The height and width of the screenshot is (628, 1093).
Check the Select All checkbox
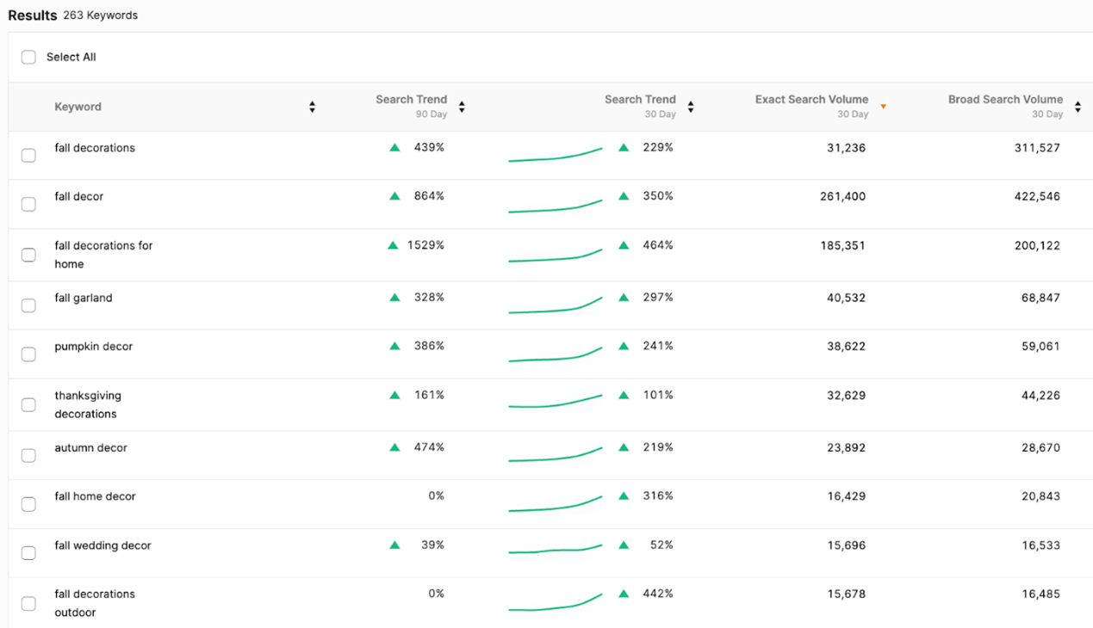click(x=28, y=57)
